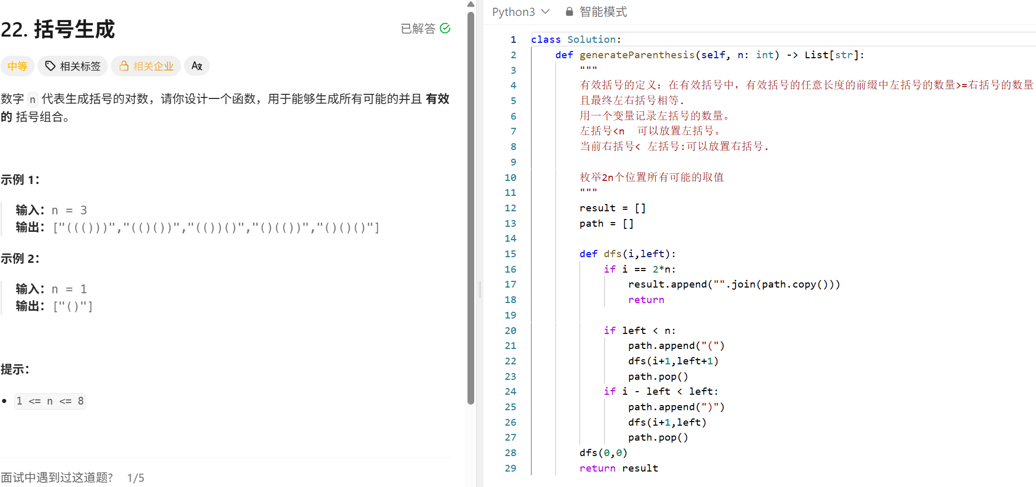Click the 'if left < n:' code line
Screen dimensions: 1036x487
click(640, 331)
